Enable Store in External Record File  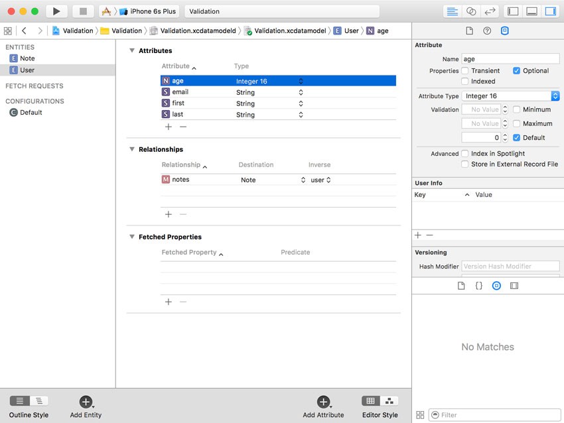pyautogui.click(x=464, y=164)
